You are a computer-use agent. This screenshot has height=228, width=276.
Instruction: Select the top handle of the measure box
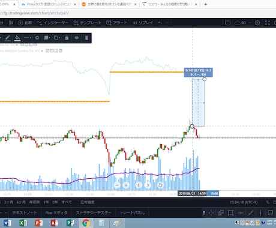(x=205, y=79)
